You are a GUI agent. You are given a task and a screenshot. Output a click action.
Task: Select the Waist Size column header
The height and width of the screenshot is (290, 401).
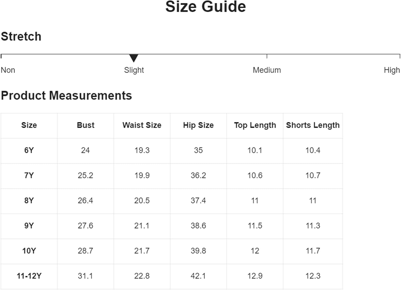point(142,125)
